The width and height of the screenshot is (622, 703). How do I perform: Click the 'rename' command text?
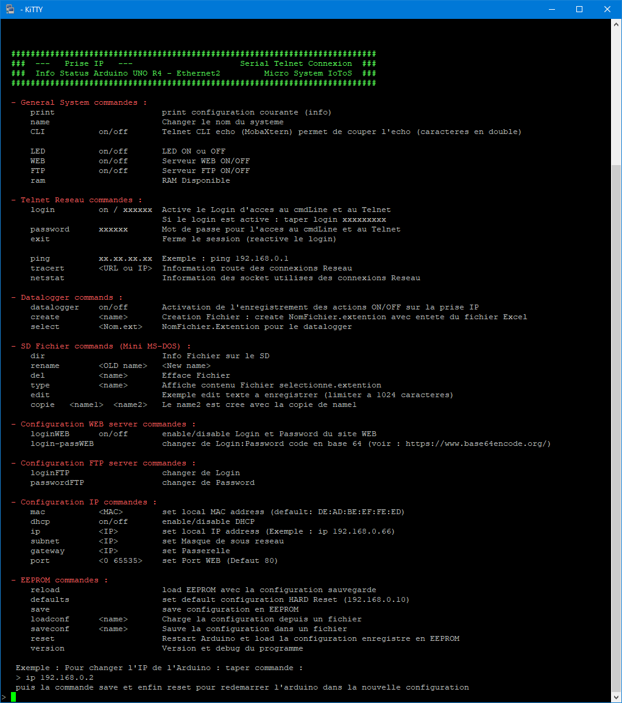[45, 366]
